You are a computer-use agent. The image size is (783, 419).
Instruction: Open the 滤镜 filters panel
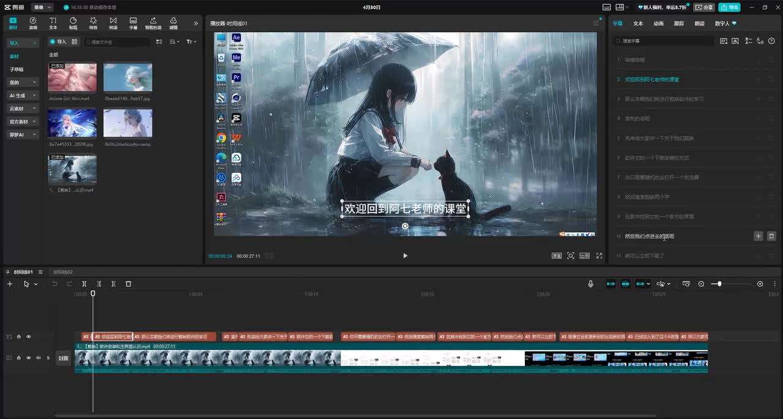click(174, 23)
